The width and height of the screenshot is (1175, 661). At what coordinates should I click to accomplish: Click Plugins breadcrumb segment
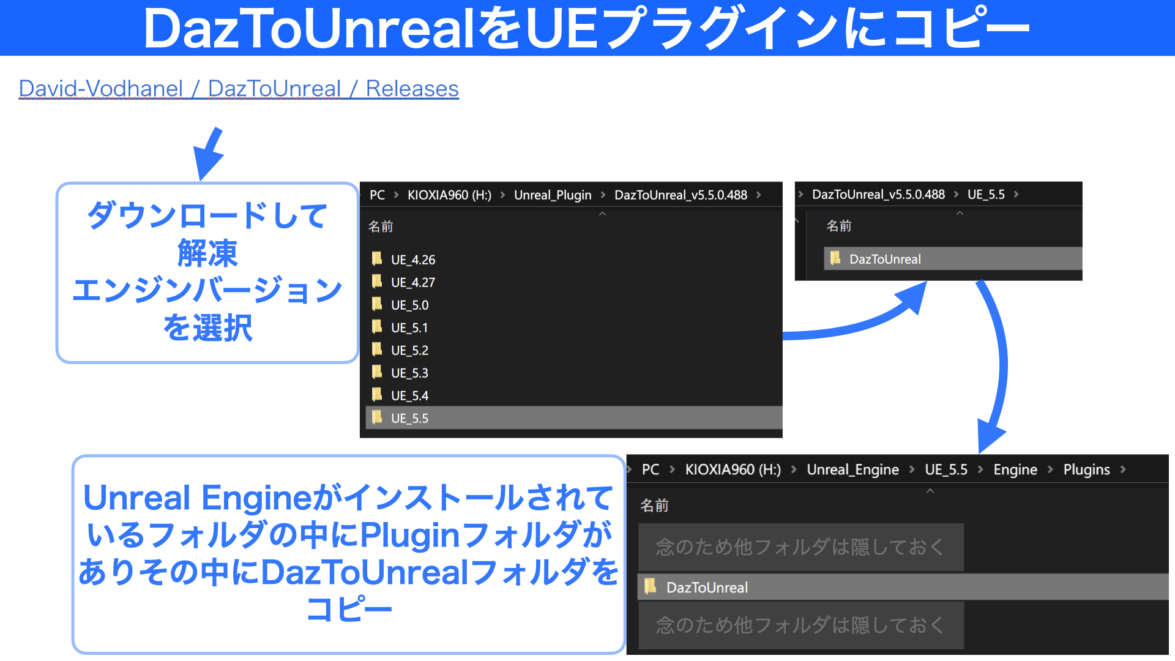1086,469
